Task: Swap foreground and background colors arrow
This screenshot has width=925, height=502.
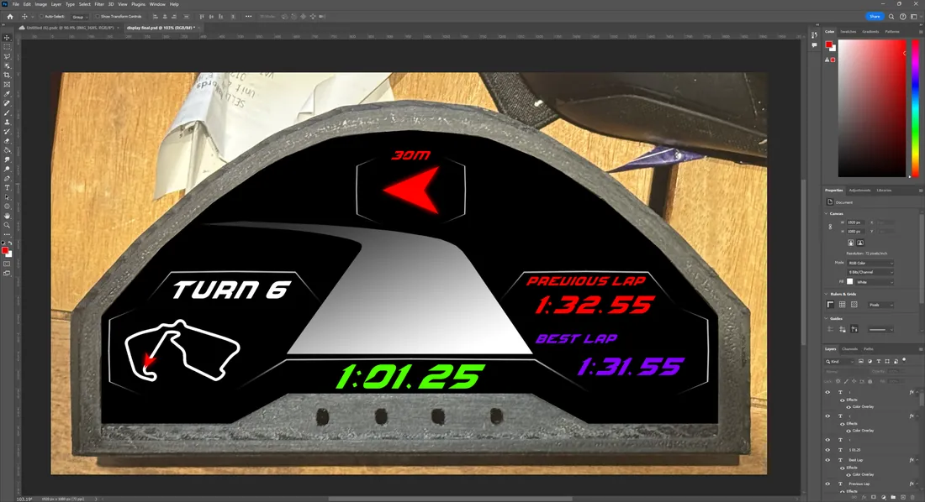Action: [10, 243]
